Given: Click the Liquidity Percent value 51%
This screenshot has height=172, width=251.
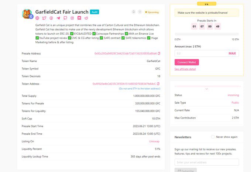Looking at the screenshot, I should [158, 149].
